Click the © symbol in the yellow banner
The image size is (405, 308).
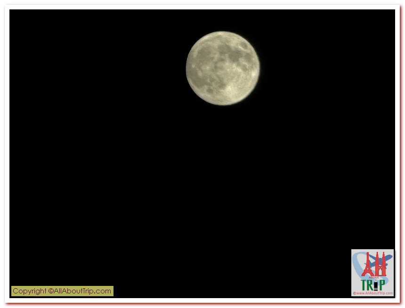coord(51,291)
